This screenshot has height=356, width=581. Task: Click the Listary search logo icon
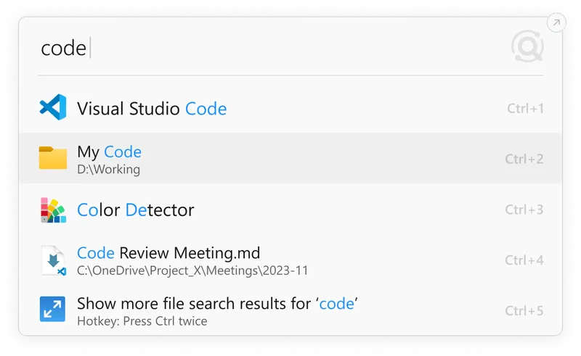click(x=527, y=46)
